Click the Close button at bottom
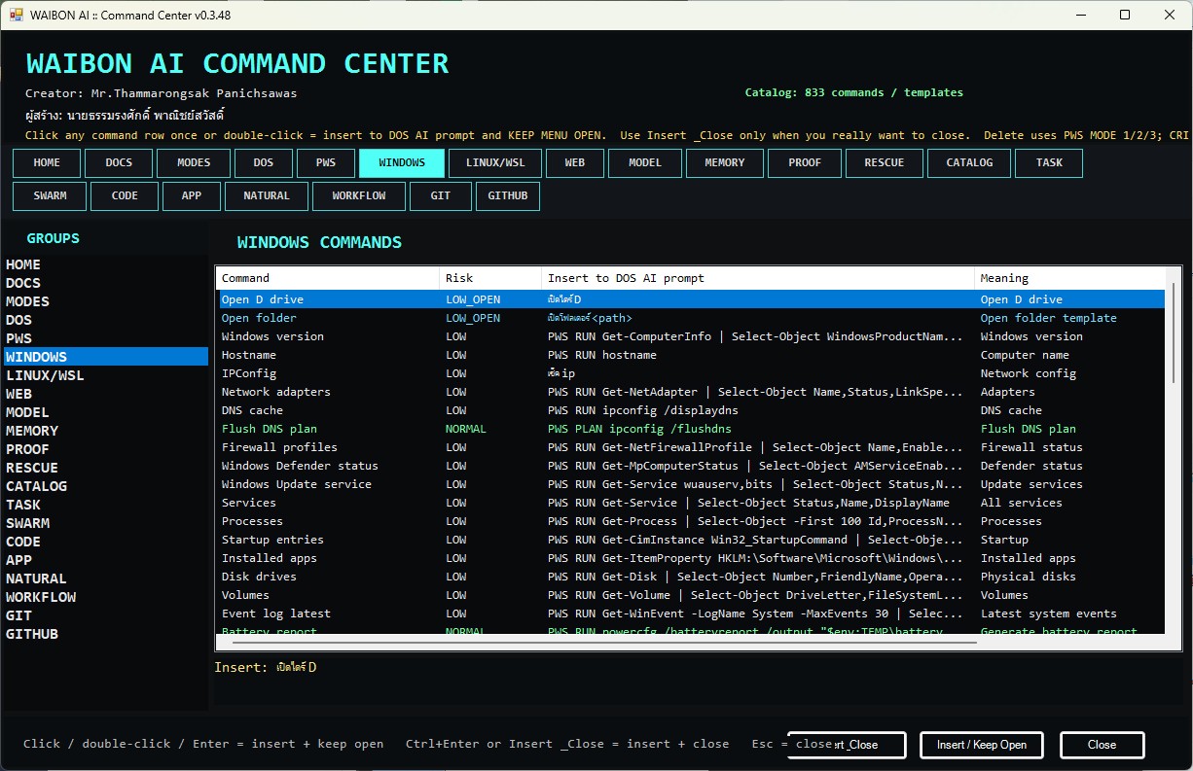 pyautogui.click(x=1102, y=745)
